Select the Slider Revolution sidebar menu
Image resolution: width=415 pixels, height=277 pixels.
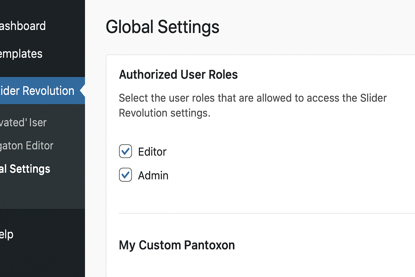pyautogui.click(x=37, y=91)
